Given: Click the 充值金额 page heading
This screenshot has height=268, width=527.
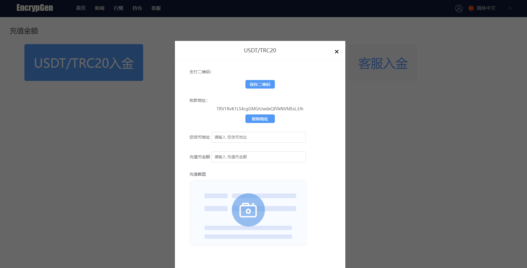Looking at the screenshot, I should coord(24,31).
